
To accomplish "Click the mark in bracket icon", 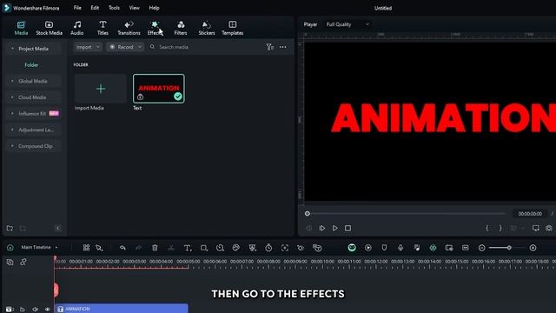I will pos(487,228).
